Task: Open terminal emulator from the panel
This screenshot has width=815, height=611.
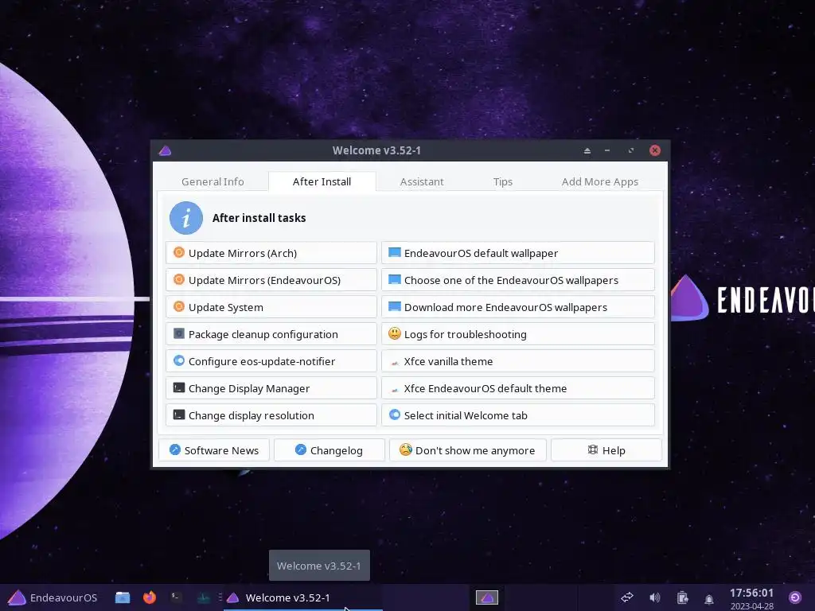Action: 176,597
